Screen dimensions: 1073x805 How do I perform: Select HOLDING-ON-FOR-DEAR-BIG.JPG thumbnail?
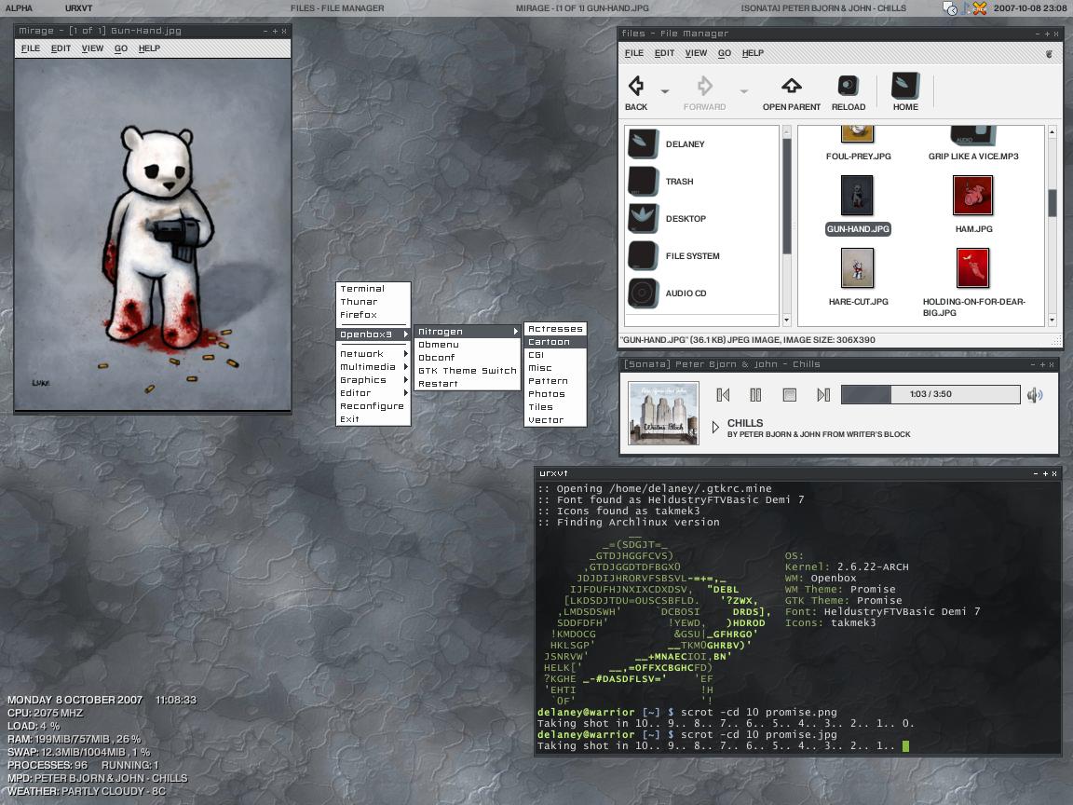click(972, 267)
